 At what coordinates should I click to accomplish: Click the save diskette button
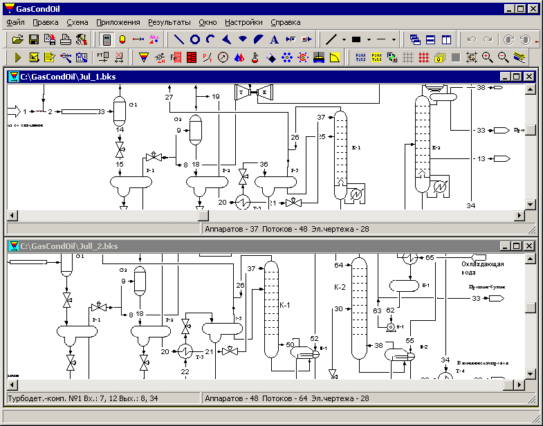[34, 39]
